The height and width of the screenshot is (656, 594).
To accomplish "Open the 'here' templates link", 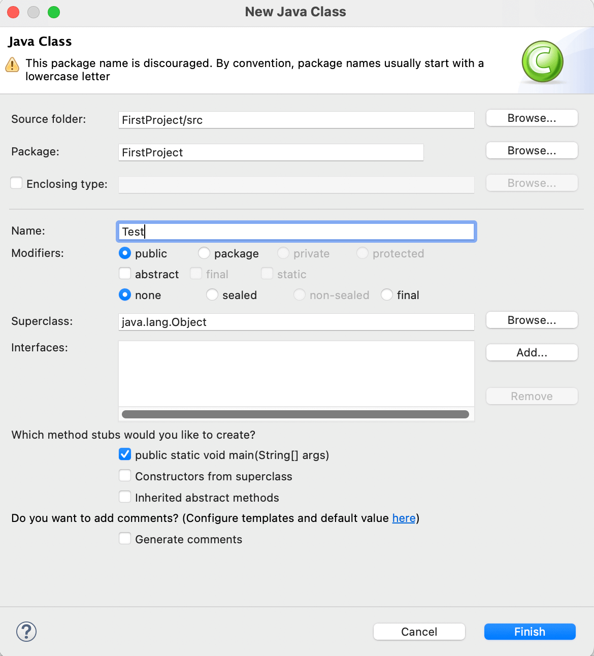I will (404, 518).
